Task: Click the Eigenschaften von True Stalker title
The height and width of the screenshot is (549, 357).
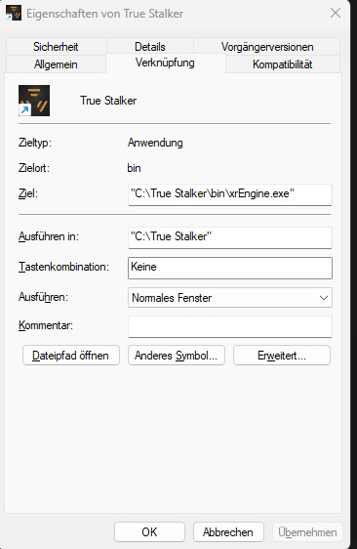Action: [105, 14]
